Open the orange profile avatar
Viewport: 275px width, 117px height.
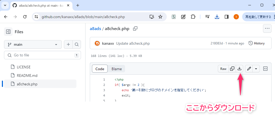[236, 17]
